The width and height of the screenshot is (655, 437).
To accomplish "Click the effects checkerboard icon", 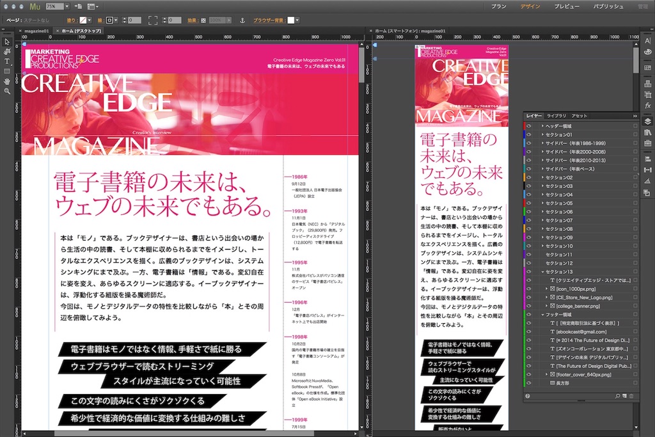I will tap(203, 20).
